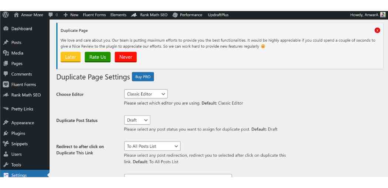
Task: Open the WordPress logo menu
Action: pos(6,15)
